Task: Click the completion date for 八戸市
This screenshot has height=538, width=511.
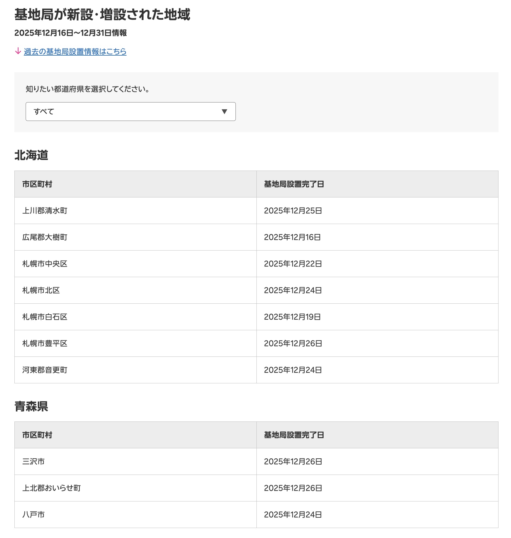Action: (377, 515)
